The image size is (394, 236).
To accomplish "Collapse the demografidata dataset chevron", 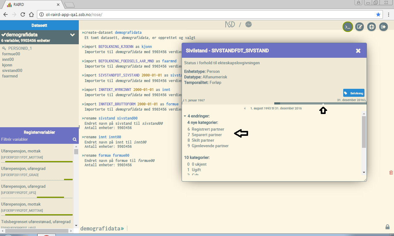I will tap(72, 35).
